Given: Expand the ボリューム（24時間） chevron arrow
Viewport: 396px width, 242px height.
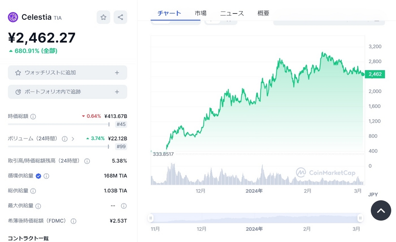Looking at the screenshot, I should click(73, 139).
